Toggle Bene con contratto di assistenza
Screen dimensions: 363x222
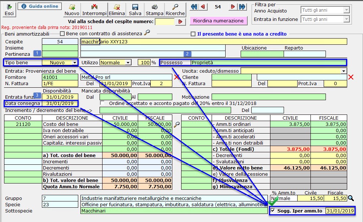tap(62, 34)
